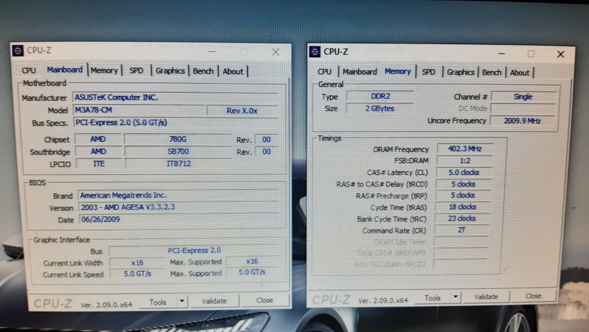This screenshot has width=589, height=332.
Task: Minimize the right CPU-Z Memory window
Action: pos(501,54)
